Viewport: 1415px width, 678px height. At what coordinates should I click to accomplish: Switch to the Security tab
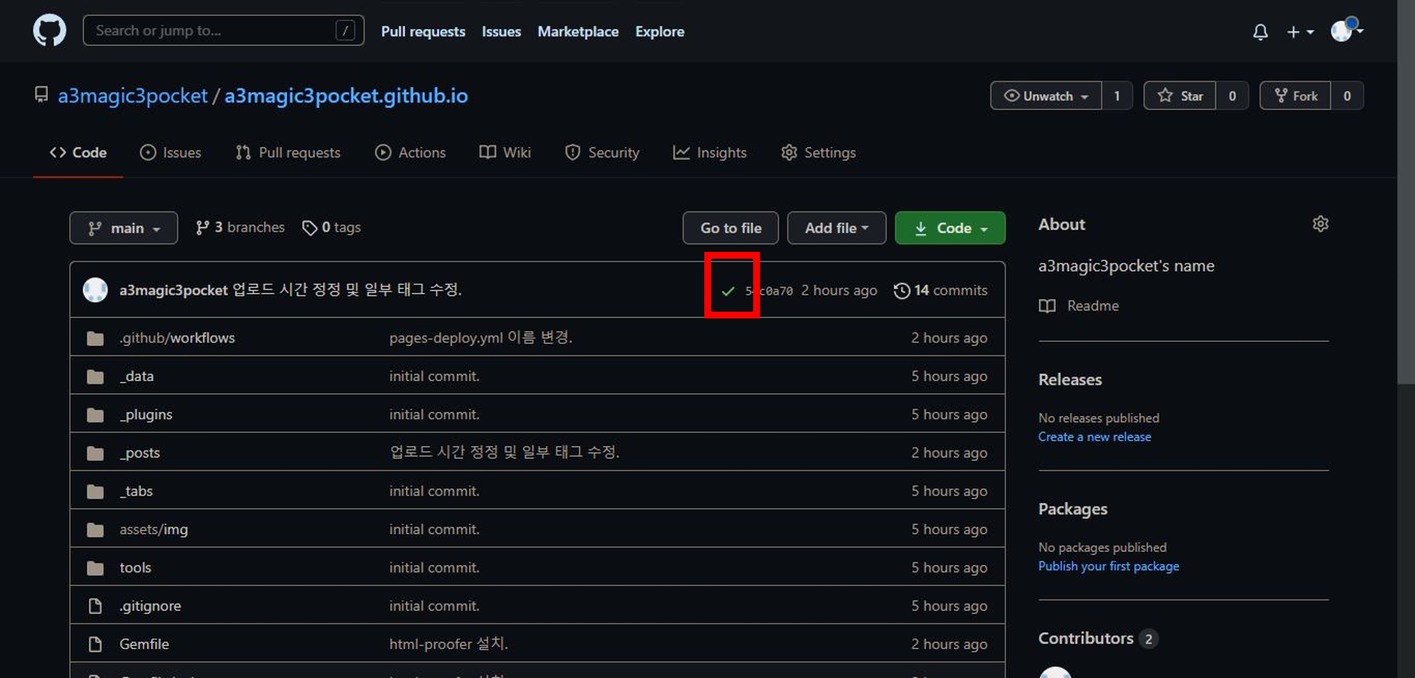pos(602,153)
